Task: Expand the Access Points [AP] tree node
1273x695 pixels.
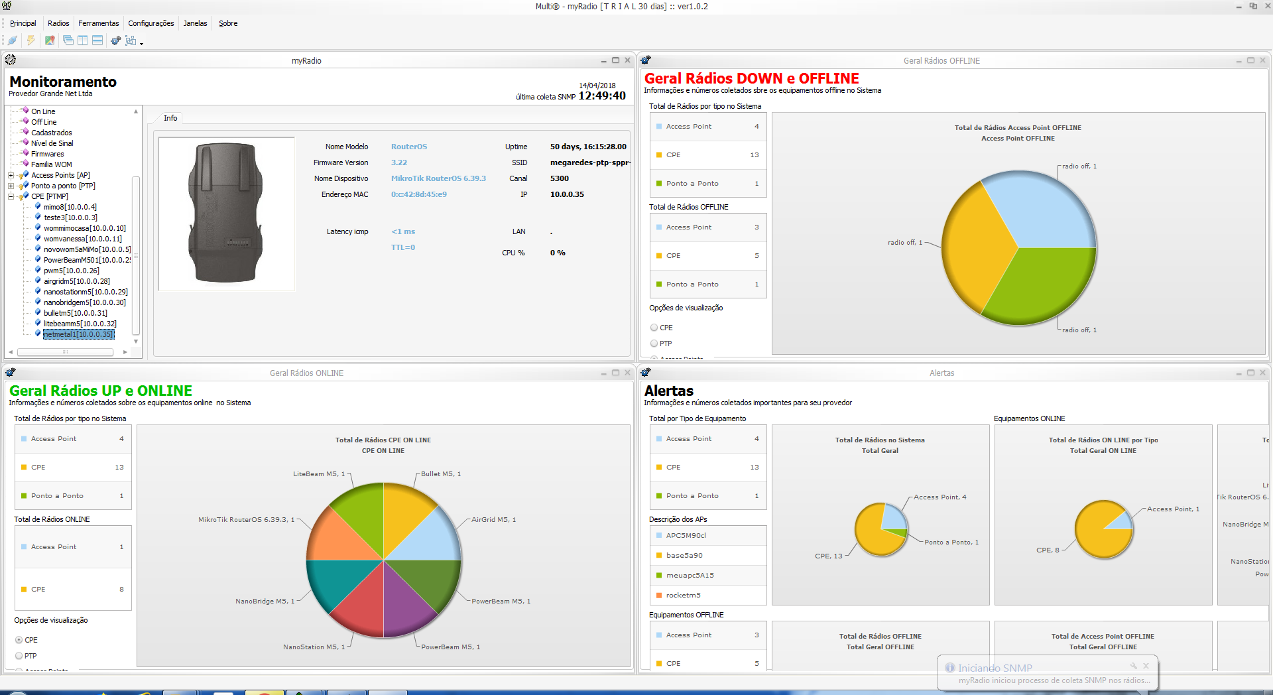Action: point(11,175)
